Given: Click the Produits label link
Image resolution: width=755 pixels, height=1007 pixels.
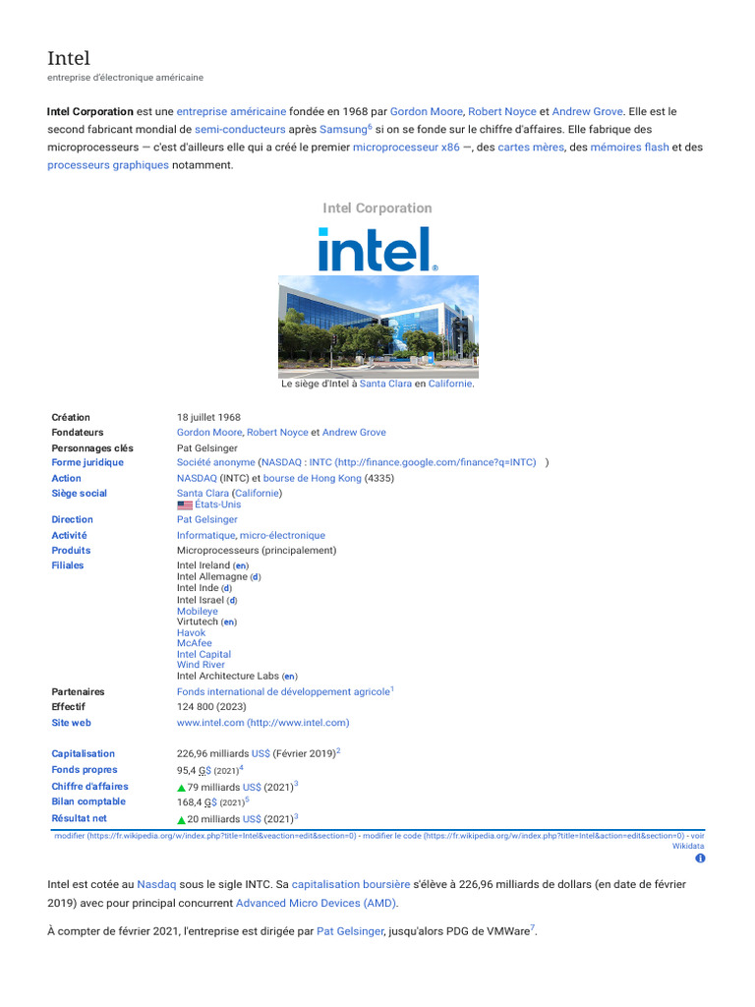Looking at the screenshot, I should click(x=71, y=551).
